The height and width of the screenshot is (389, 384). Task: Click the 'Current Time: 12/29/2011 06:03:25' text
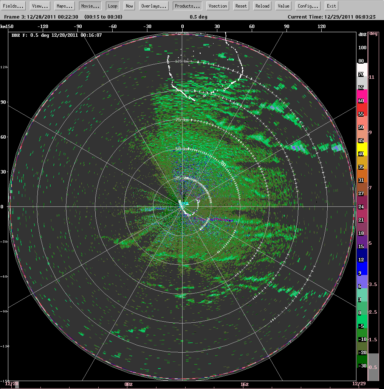click(331, 17)
